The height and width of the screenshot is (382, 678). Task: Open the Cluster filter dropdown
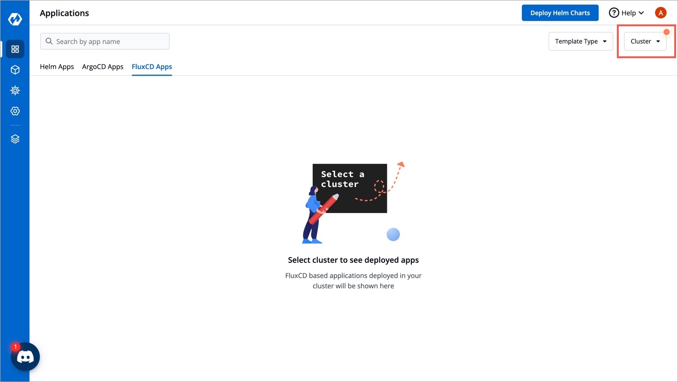tap(645, 41)
